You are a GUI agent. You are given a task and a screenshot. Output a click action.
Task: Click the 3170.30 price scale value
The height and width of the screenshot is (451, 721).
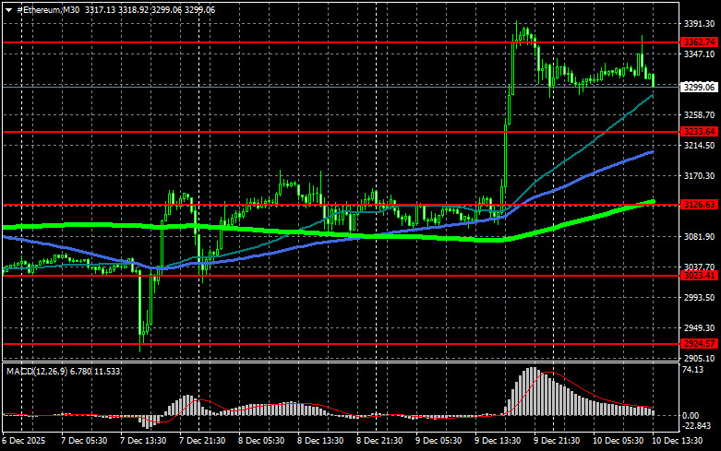[x=699, y=176]
